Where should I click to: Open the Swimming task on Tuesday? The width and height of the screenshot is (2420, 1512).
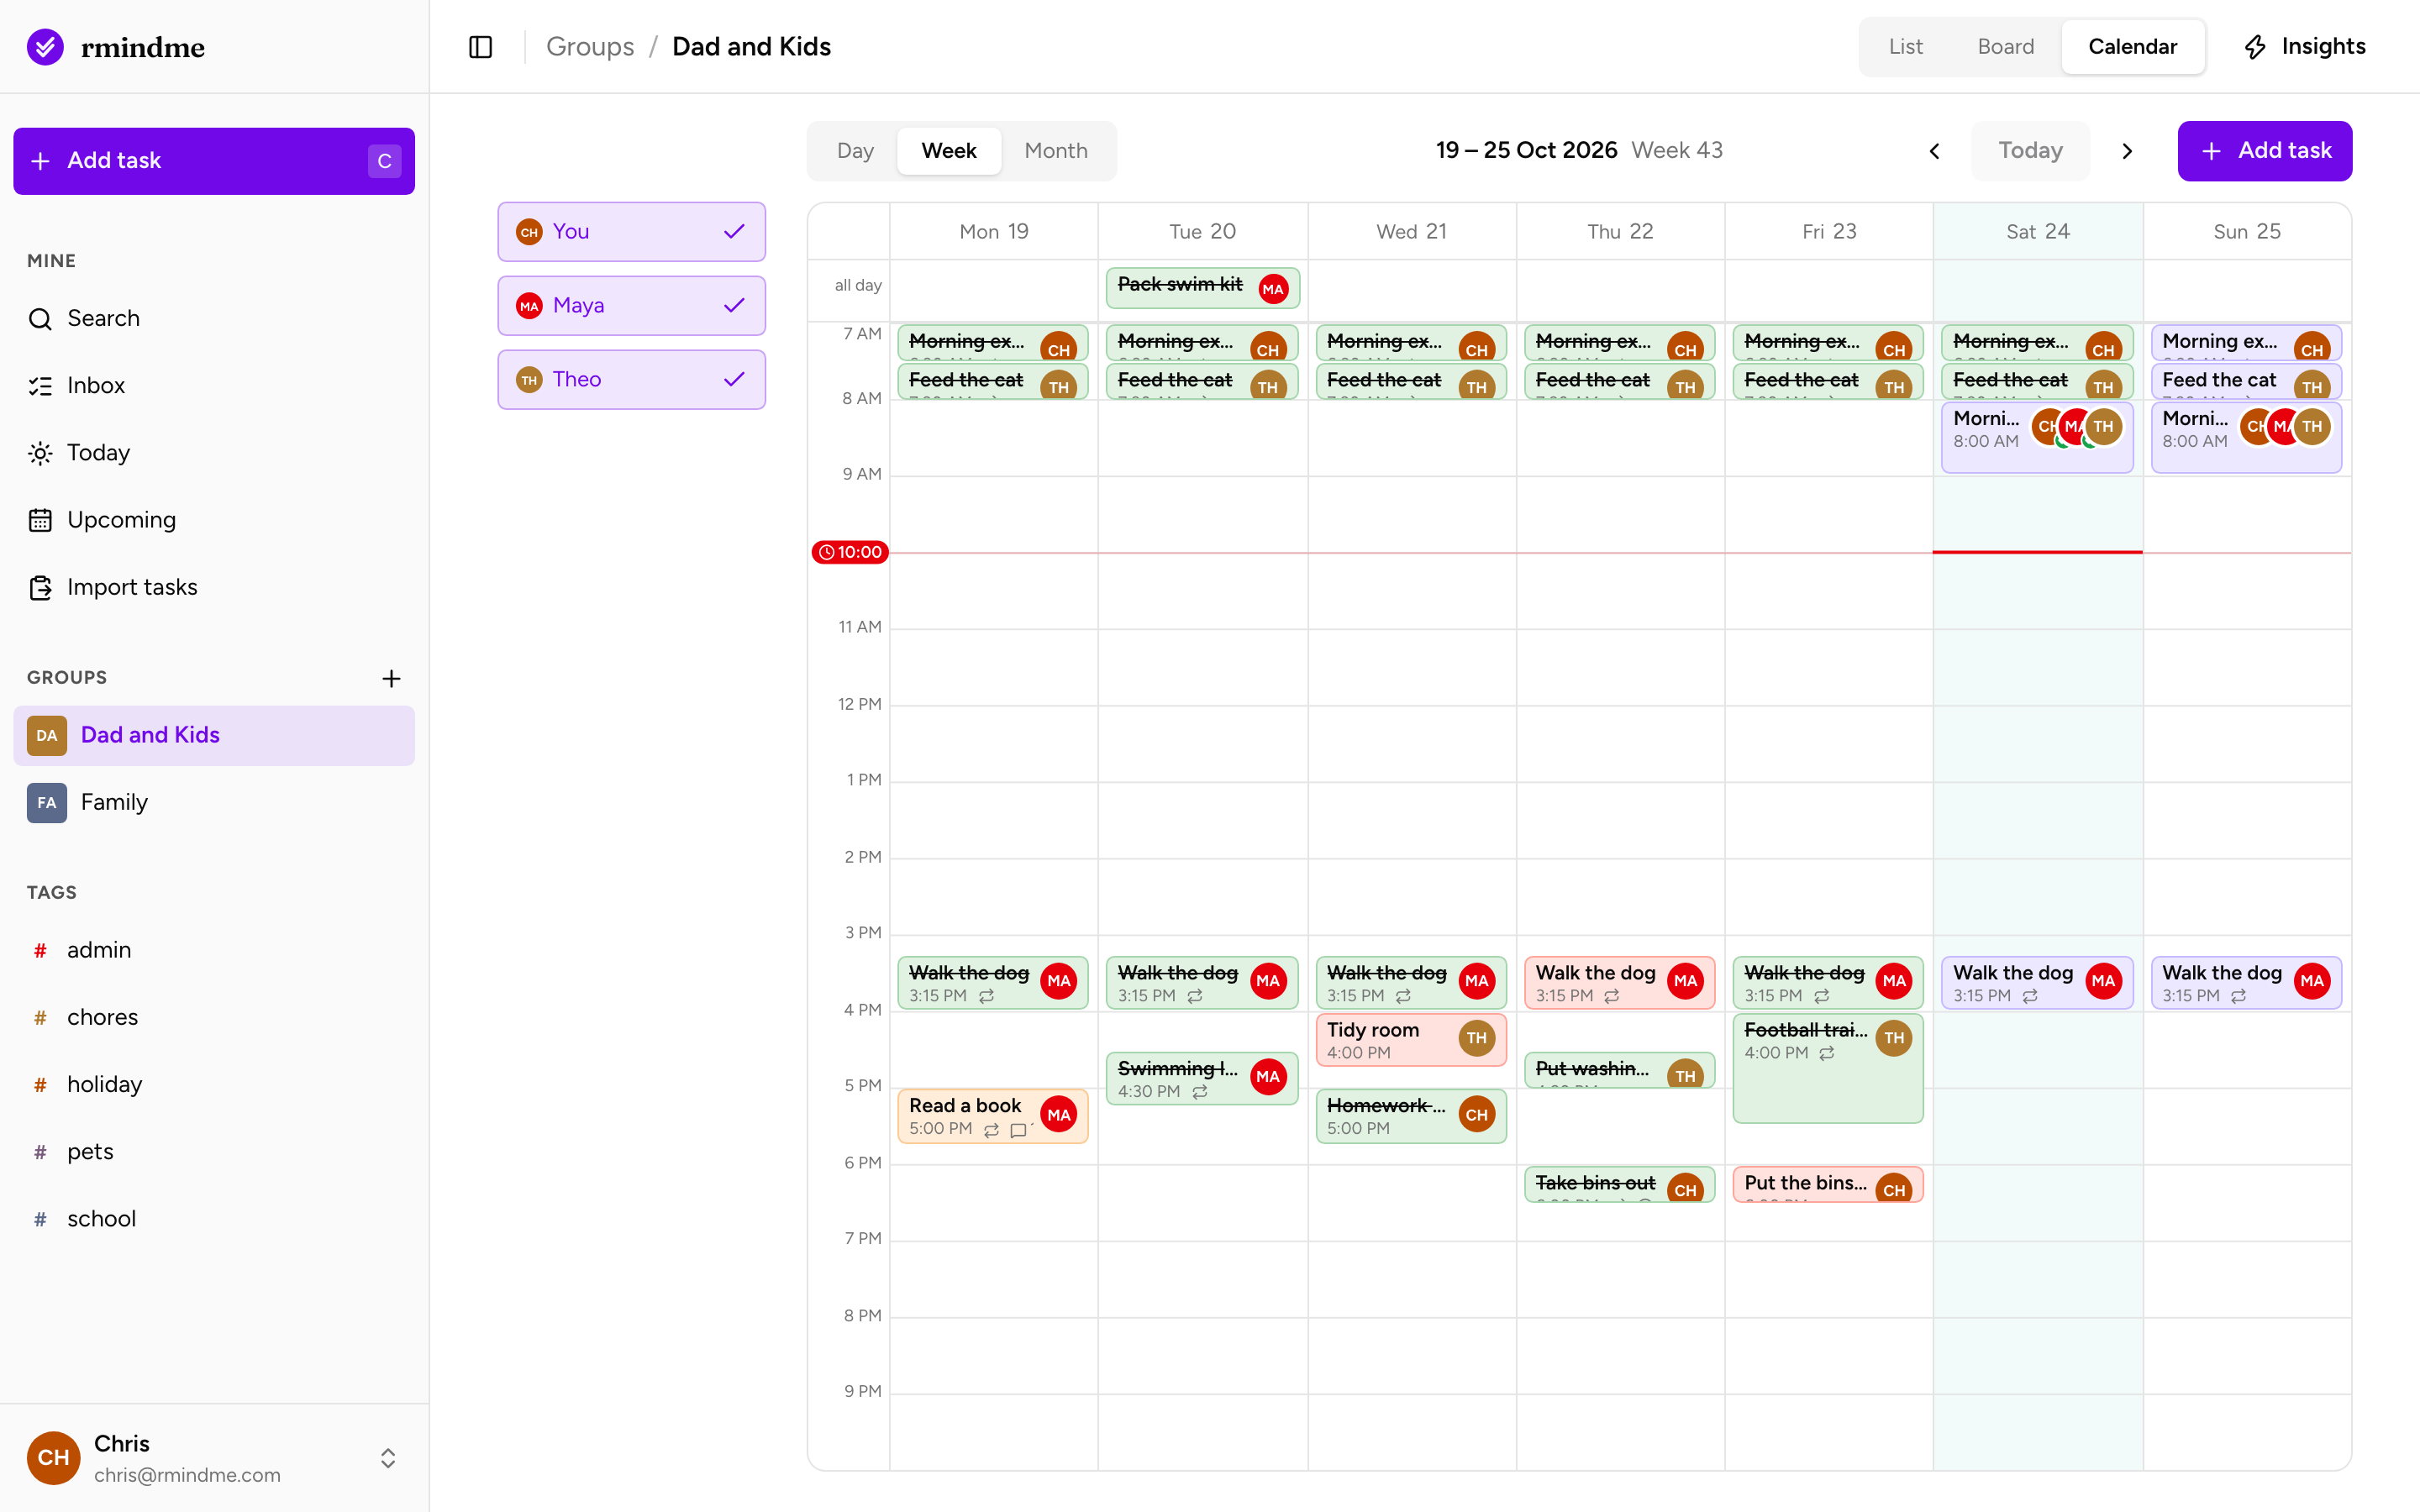1202,1079
